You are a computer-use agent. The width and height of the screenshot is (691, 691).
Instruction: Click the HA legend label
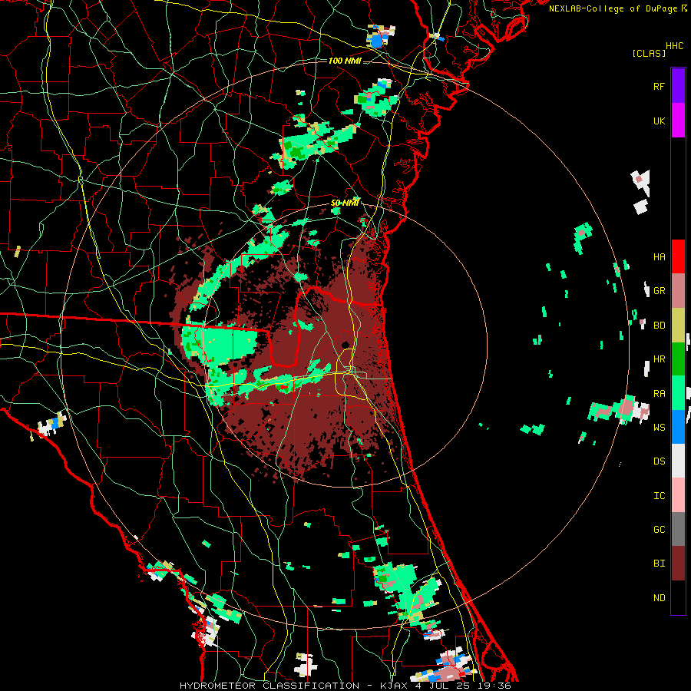click(659, 257)
